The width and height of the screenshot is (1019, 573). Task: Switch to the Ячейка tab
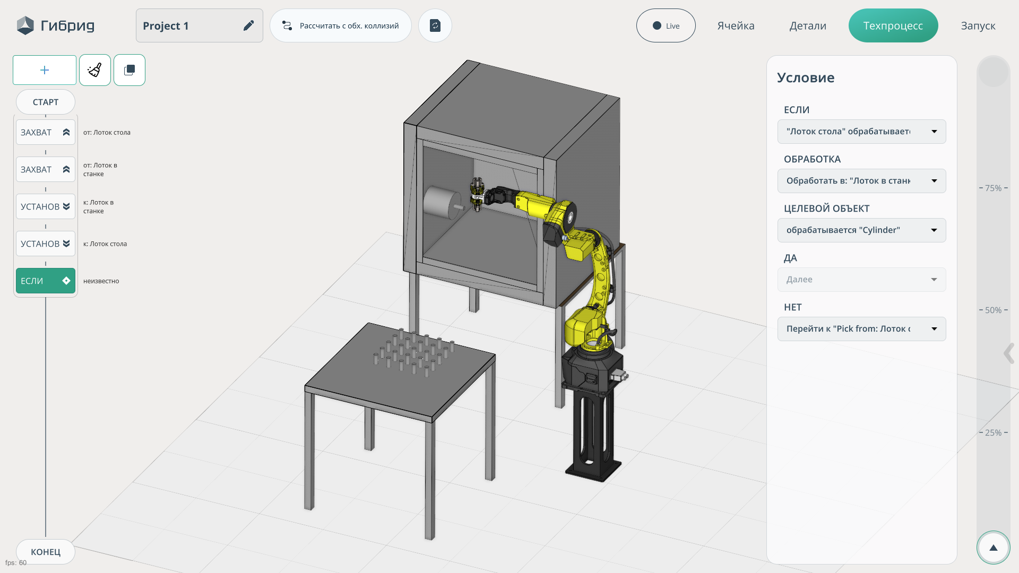tap(736, 25)
